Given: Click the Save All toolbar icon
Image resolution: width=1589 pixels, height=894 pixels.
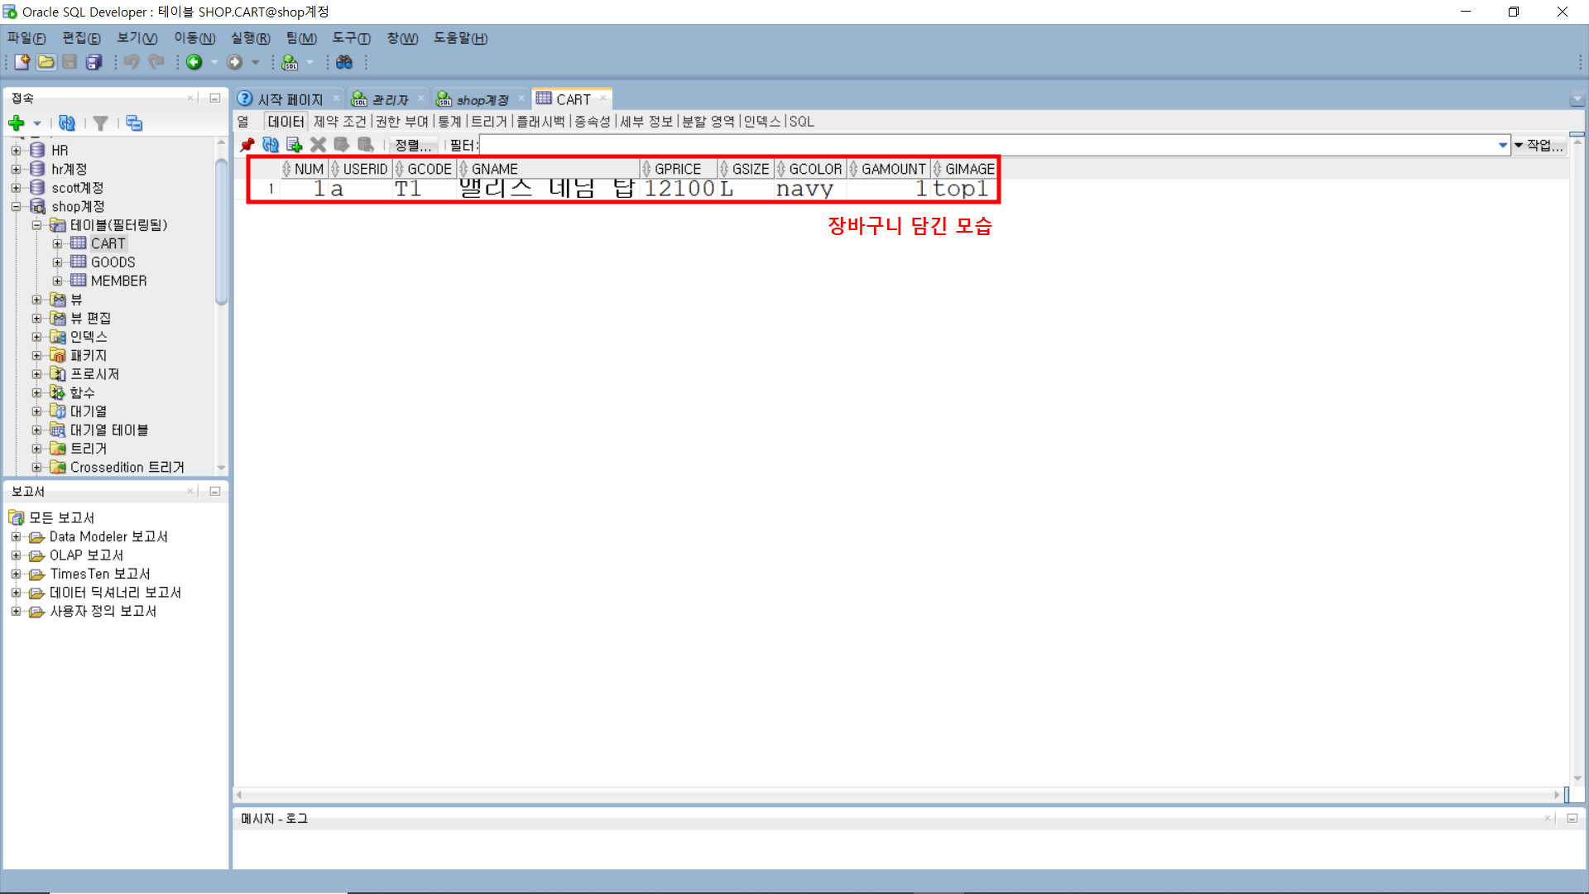Looking at the screenshot, I should 94,62.
